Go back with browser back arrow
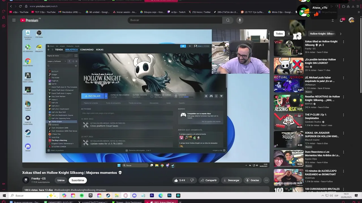The image size is (362, 203). (x=11, y=6)
